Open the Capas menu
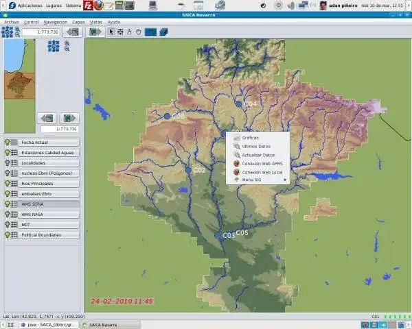The width and height of the screenshot is (412, 329). tap(78, 22)
